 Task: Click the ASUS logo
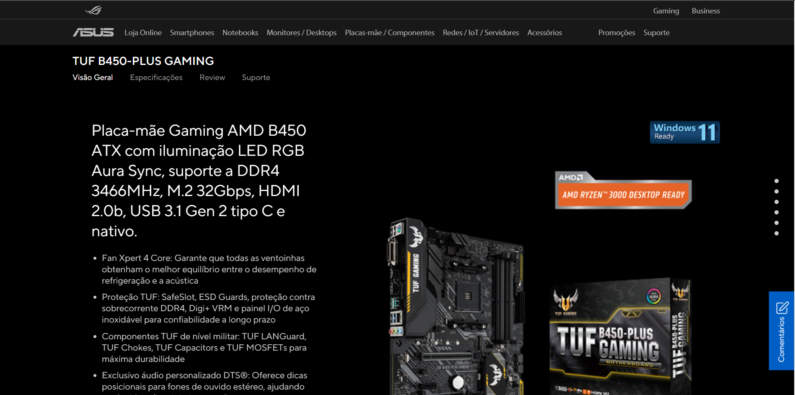click(x=93, y=32)
